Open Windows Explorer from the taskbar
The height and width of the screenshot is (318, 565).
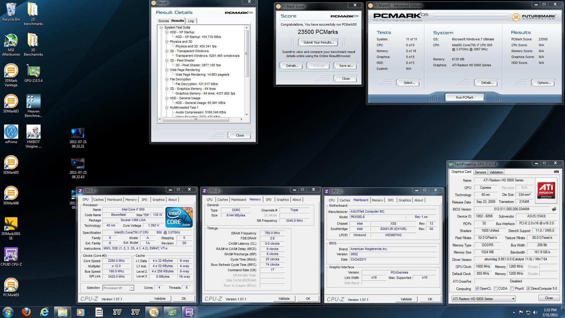(x=62, y=312)
